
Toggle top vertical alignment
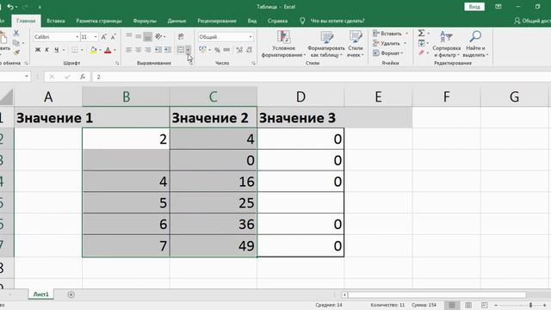coord(129,36)
